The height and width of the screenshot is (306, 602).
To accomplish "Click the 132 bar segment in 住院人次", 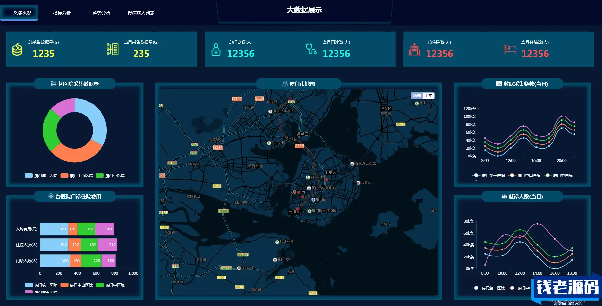I will coord(75,245).
